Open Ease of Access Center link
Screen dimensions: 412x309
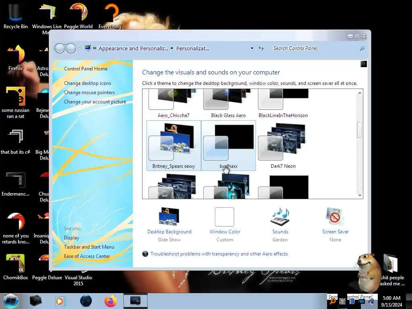tap(87, 256)
